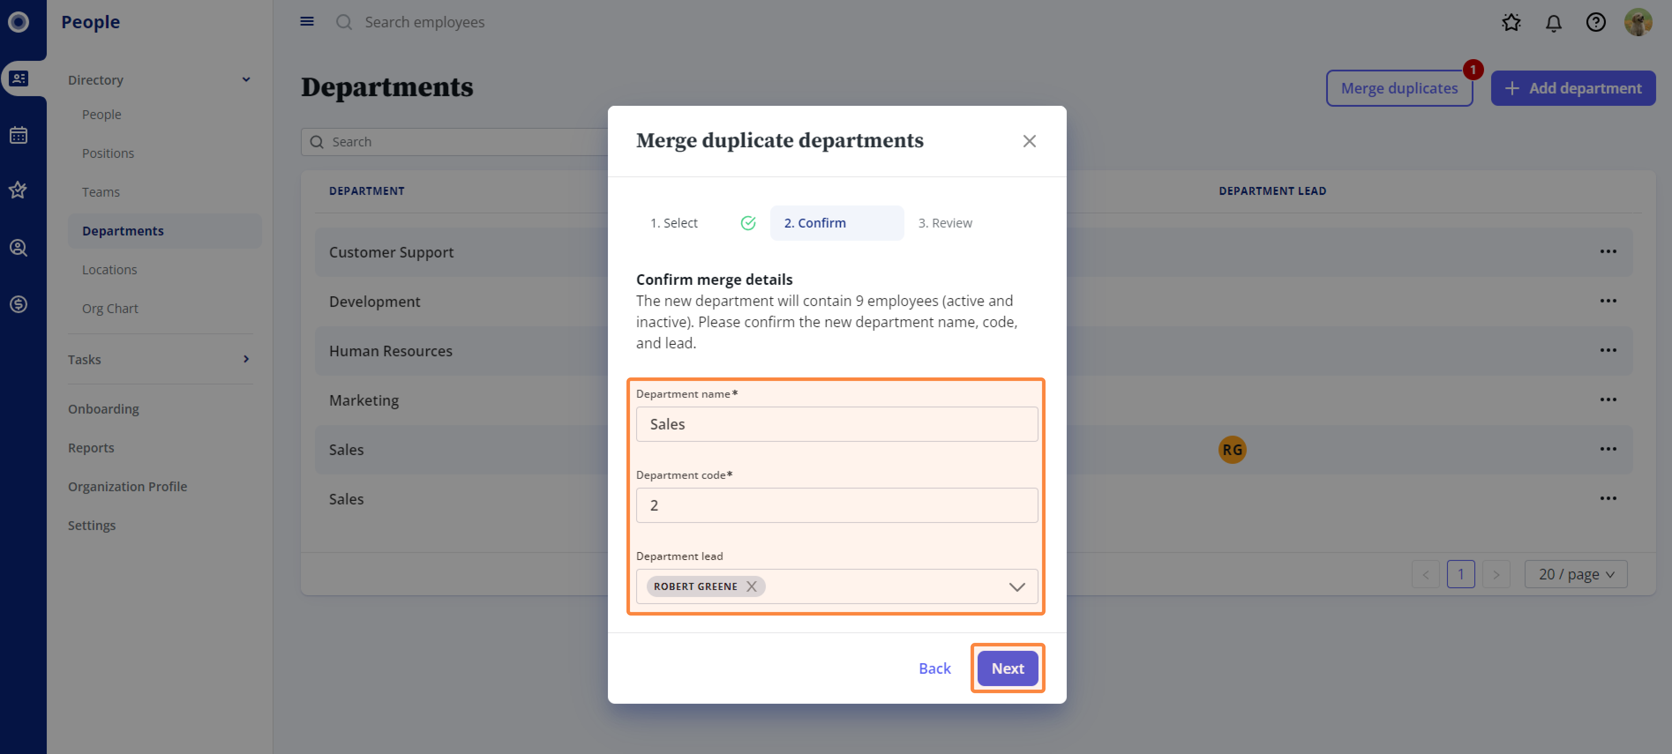The width and height of the screenshot is (1672, 754).
Task: Open the 20 / page selector
Action: tap(1575, 574)
